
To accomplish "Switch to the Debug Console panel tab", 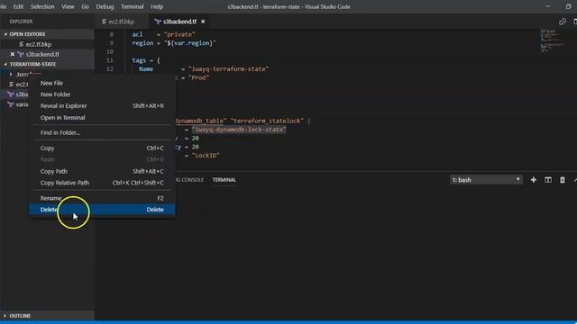I will pos(189,180).
